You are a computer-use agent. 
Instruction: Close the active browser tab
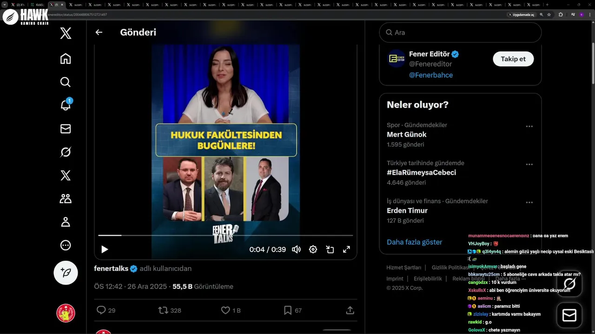[62, 5]
